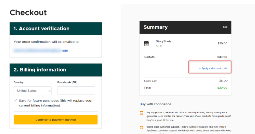Click the Total label
The height and width of the screenshot is (134, 255).
pos(147,88)
